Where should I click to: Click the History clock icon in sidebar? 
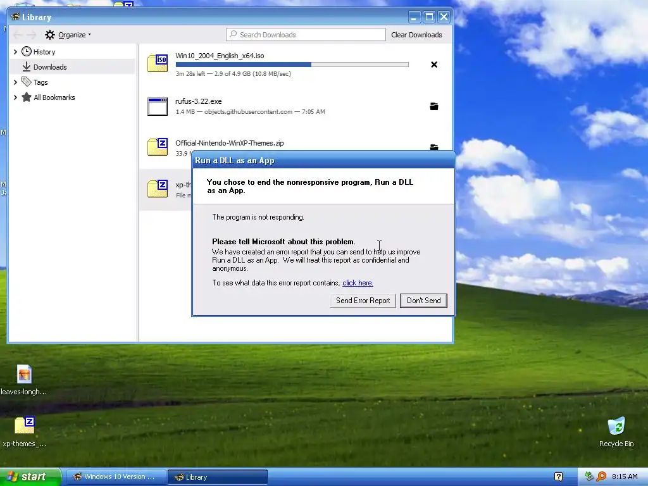[27, 52]
